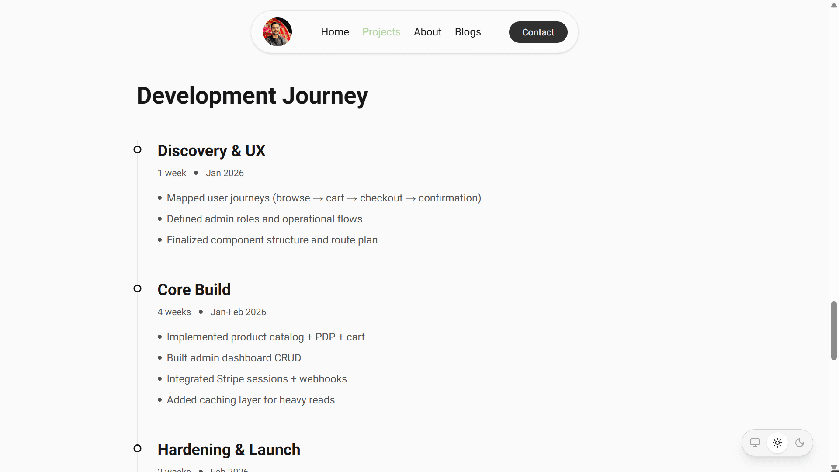Viewport: 839px width, 472px height.
Task: Click the Core Build timeline marker
Action: pos(137,288)
